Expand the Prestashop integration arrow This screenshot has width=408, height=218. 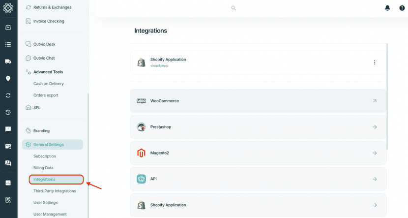click(x=375, y=127)
